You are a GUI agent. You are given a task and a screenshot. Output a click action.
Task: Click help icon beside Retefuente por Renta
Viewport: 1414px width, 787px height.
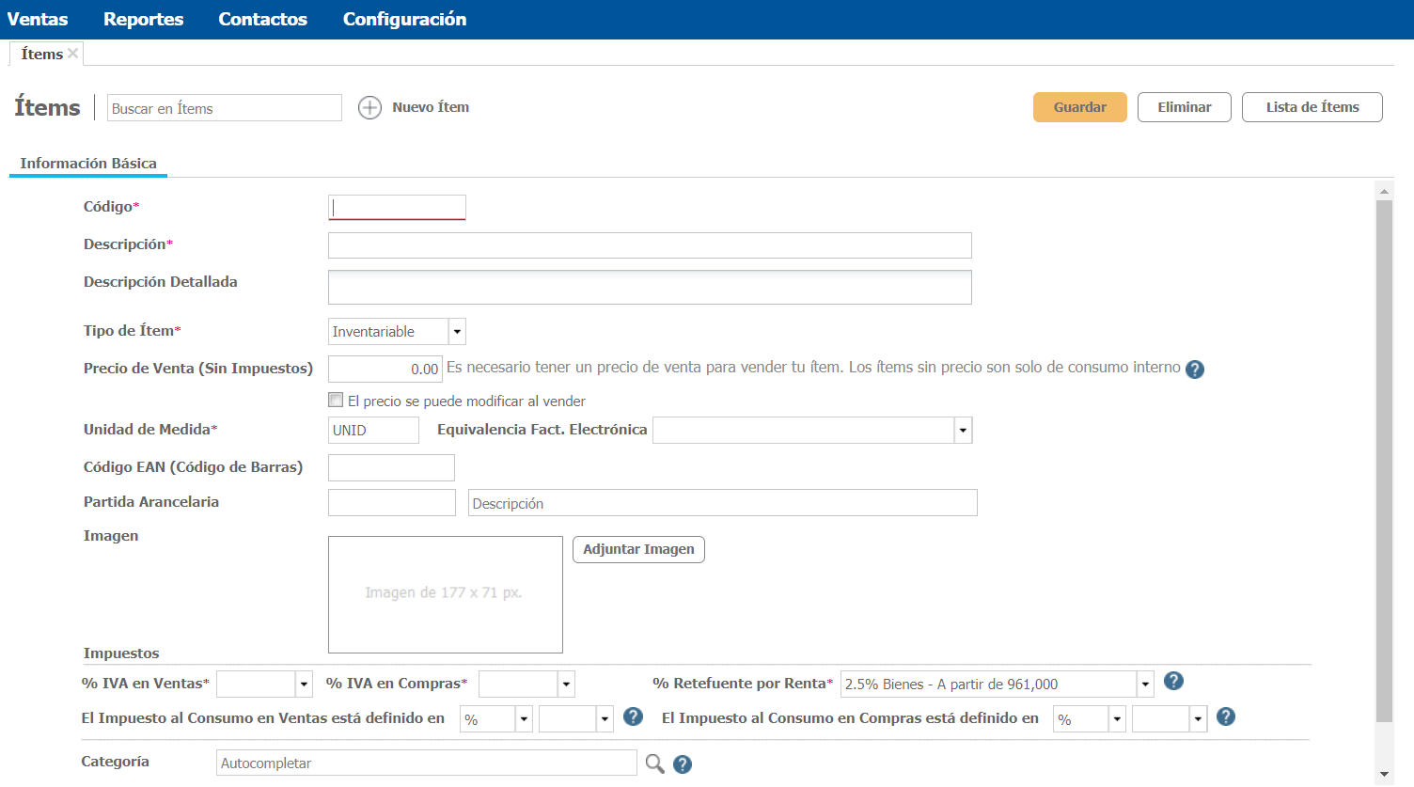tap(1172, 682)
